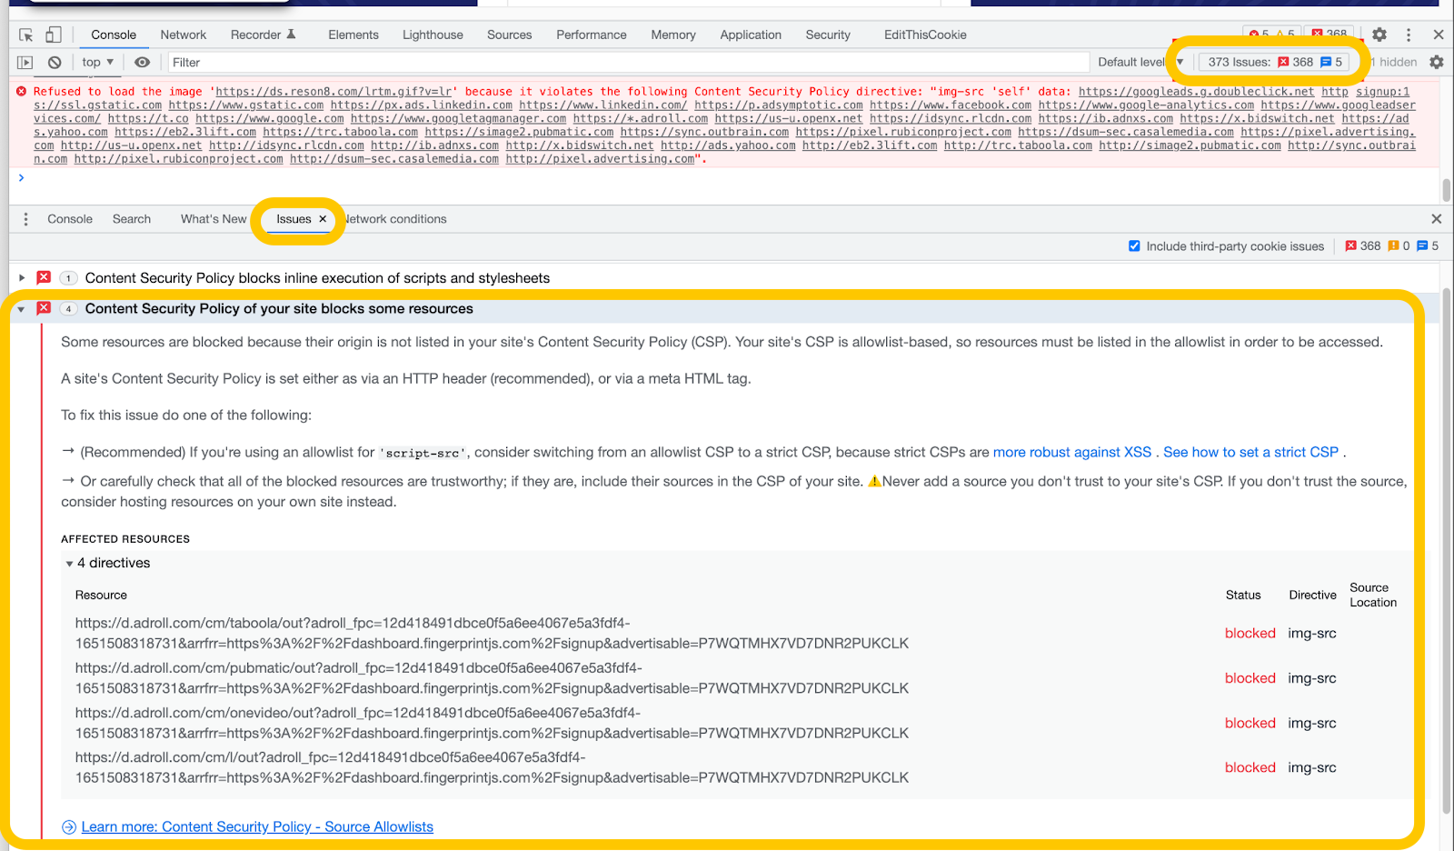Viewport: 1454px width, 851px height.
Task: Switch to drawer Console tab
Action: [x=70, y=219]
